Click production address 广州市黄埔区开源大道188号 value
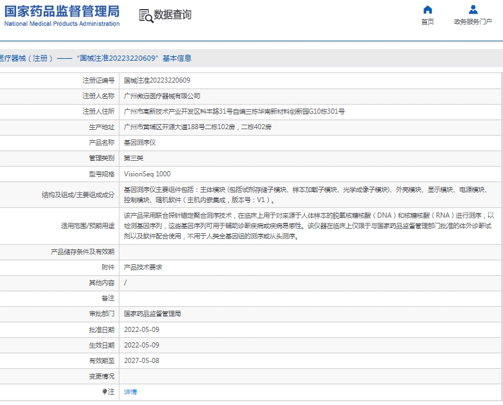503x405 pixels. (198, 127)
